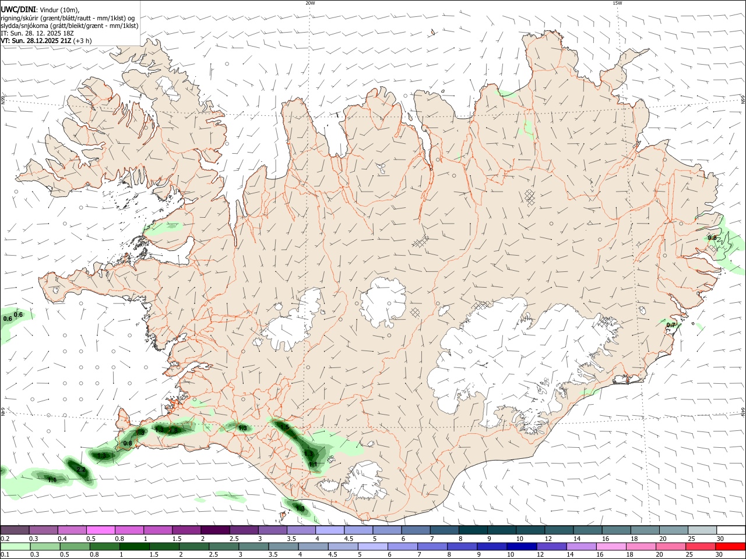Pick the bottom row swatch between 4.5 and 5
The height and width of the screenshot is (559, 746).
pyautogui.click(x=343, y=546)
